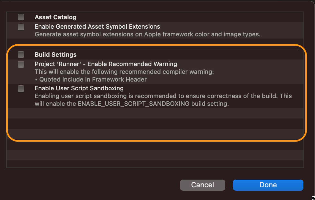The width and height of the screenshot is (315, 200).
Task: Click the Asset Catalog section title text
Action: coord(55,17)
